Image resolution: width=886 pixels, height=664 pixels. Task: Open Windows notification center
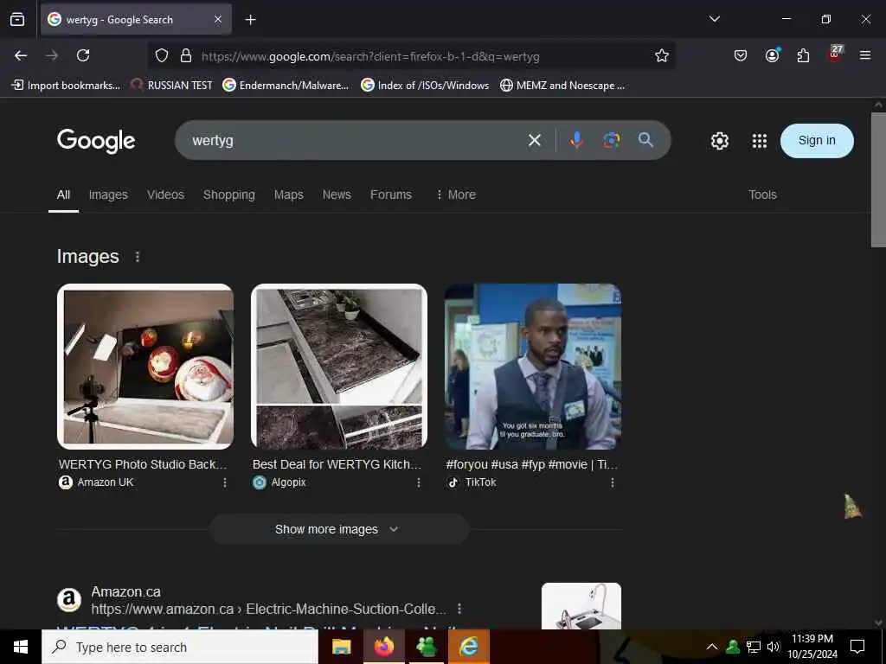857,647
